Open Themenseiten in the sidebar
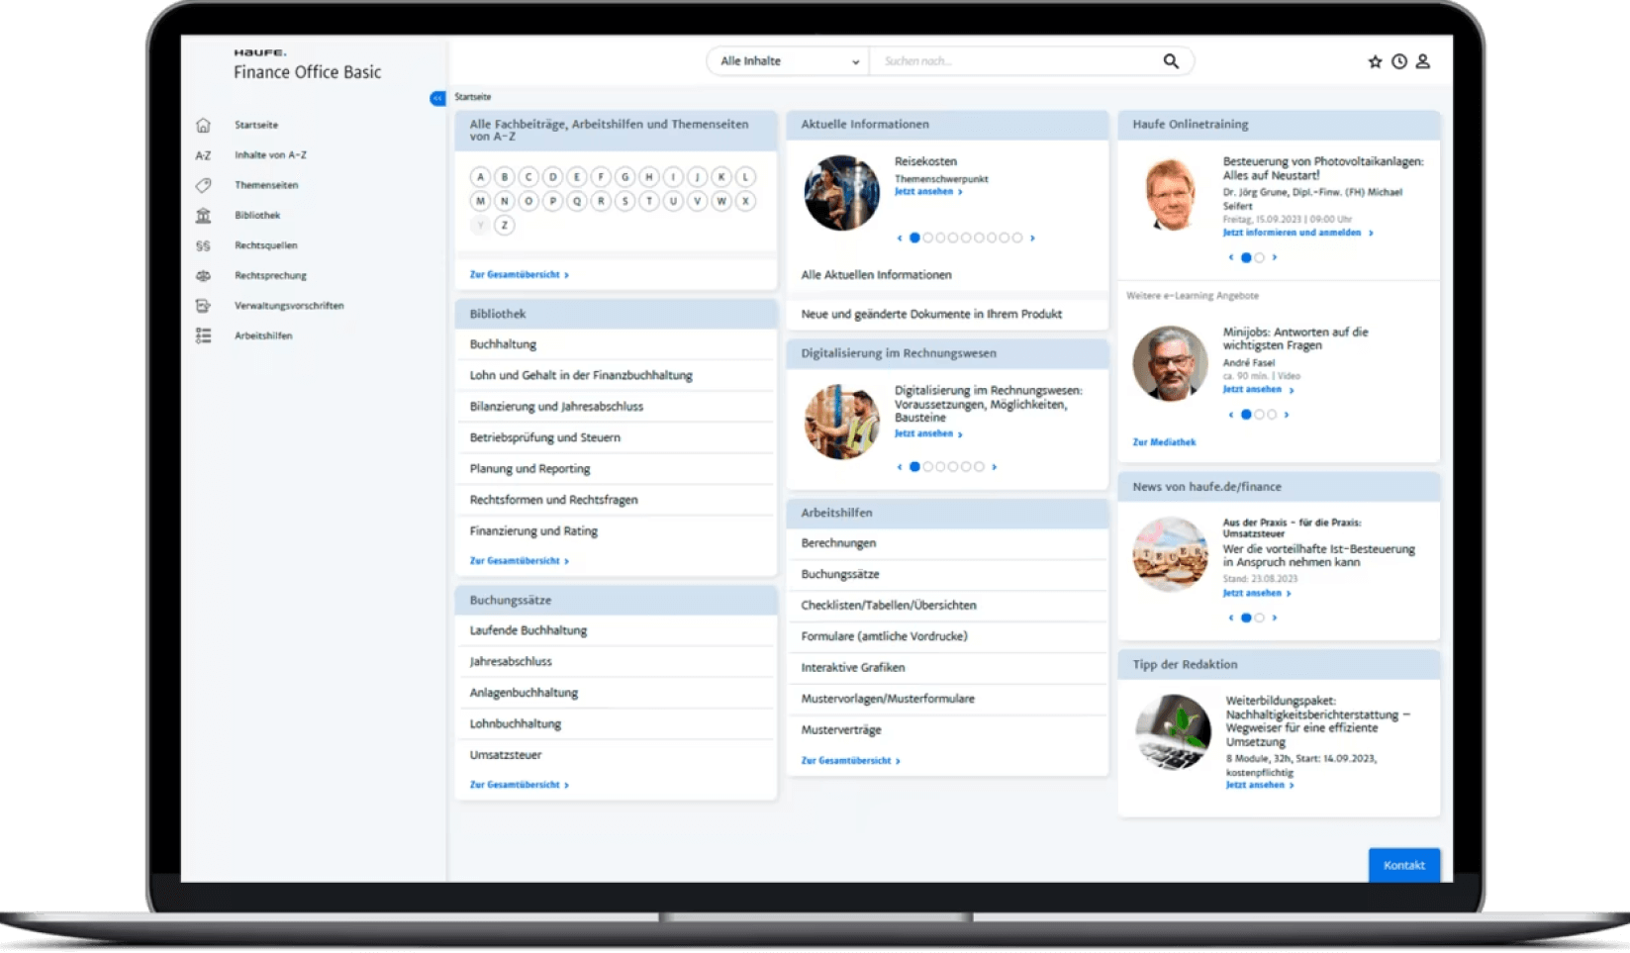 click(266, 185)
